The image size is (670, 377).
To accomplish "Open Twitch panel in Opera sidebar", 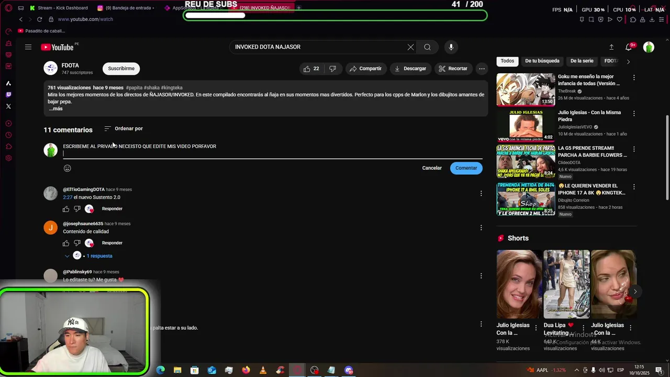I will [8, 95].
